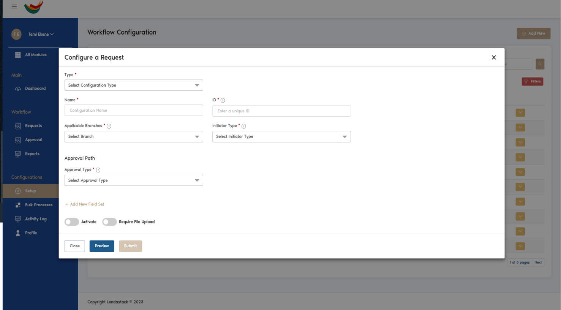Navigate to All Modules
The image size is (561, 310).
35,54
